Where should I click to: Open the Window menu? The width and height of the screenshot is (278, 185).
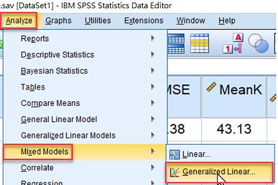point(192,20)
